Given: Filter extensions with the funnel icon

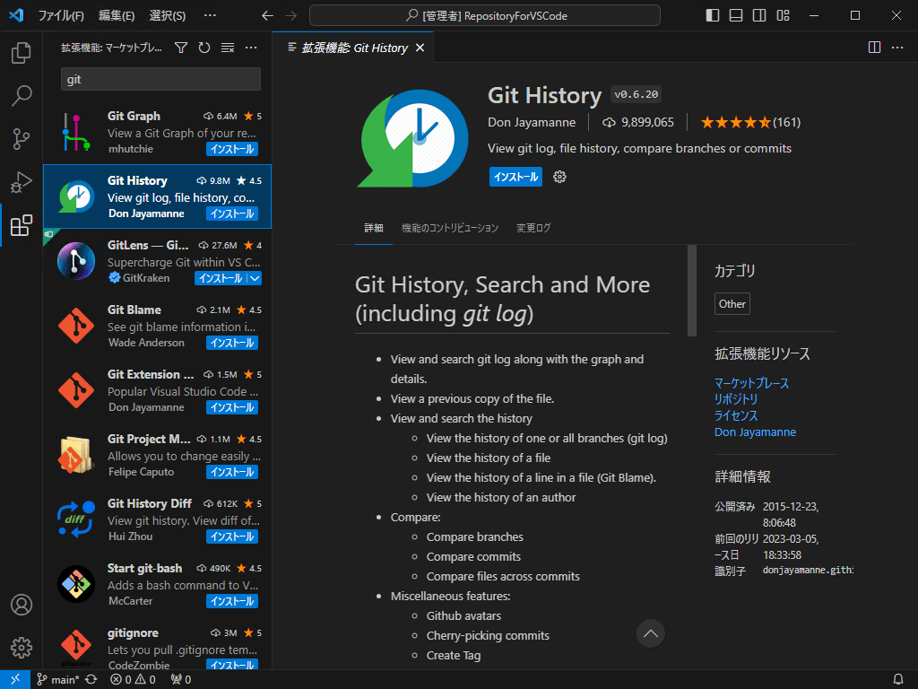Looking at the screenshot, I should [181, 48].
